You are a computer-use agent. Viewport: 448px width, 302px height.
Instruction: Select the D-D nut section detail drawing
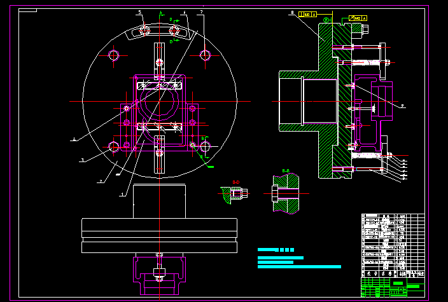point(234,195)
